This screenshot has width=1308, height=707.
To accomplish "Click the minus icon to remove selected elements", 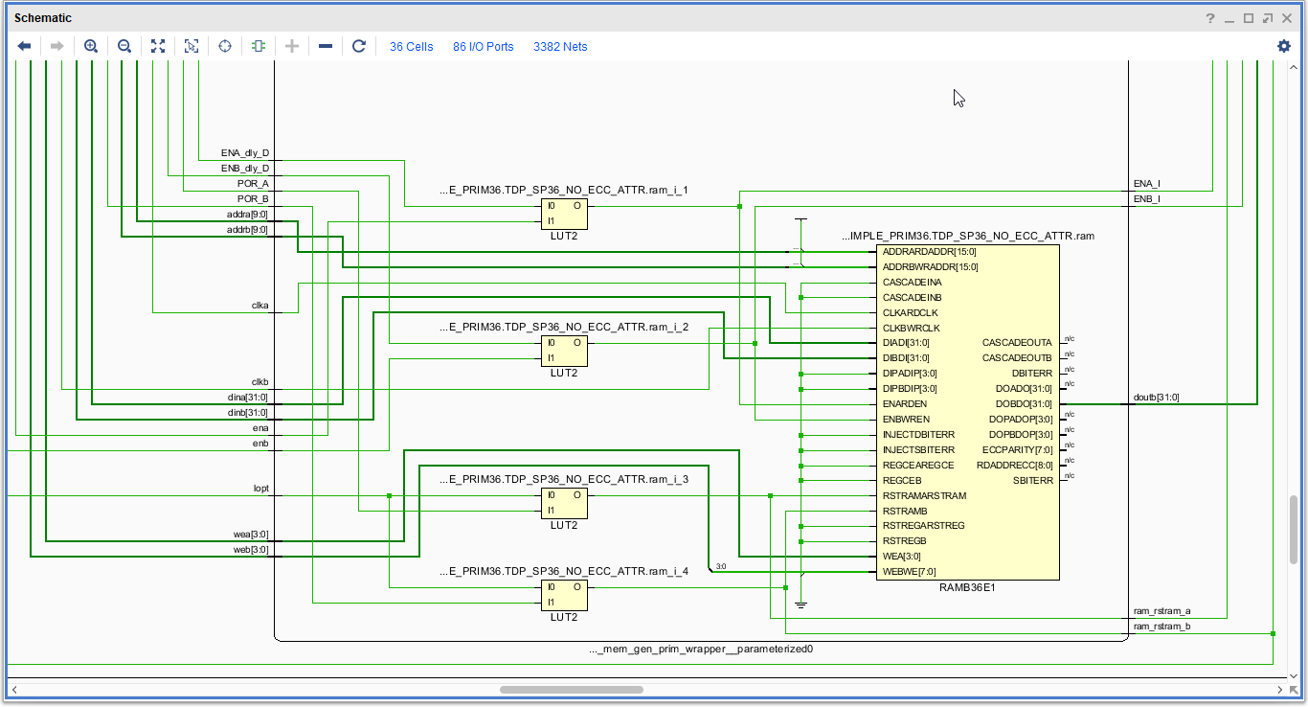I will tap(326, 46).
